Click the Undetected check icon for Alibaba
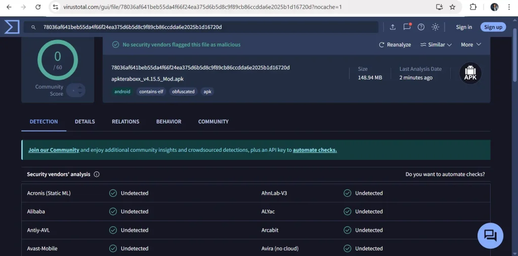Screen dimensions: 518x256 point(113,211)
